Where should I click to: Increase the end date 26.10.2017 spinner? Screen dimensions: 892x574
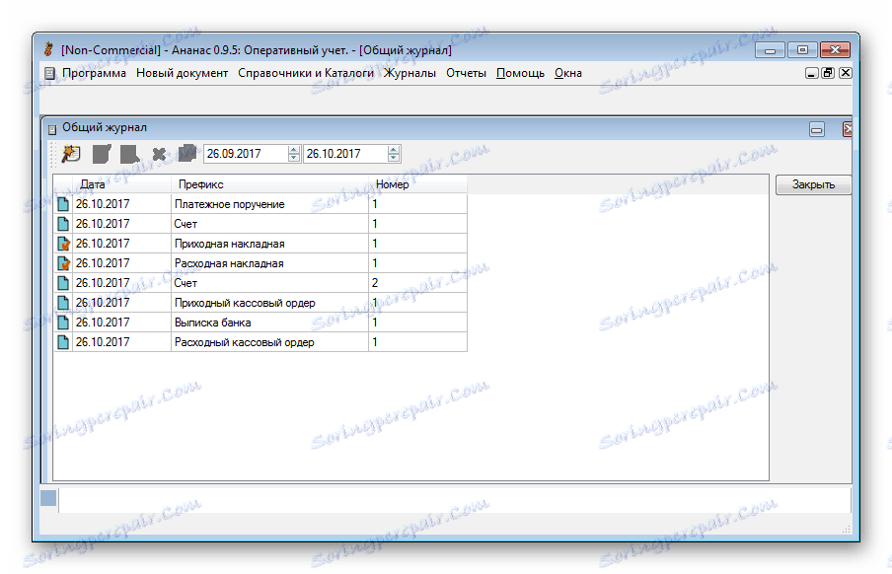(x=394, y=150)
